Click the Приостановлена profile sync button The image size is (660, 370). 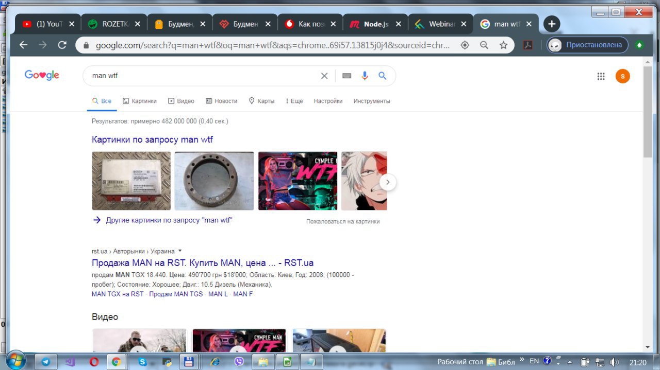pyautogui.click(x=588, y=45)
